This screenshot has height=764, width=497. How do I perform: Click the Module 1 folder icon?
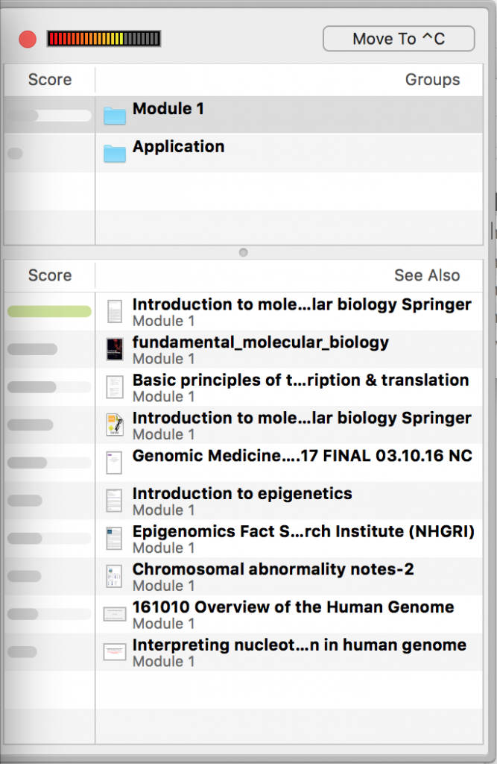pyautogui.click(x=115, y=116)
